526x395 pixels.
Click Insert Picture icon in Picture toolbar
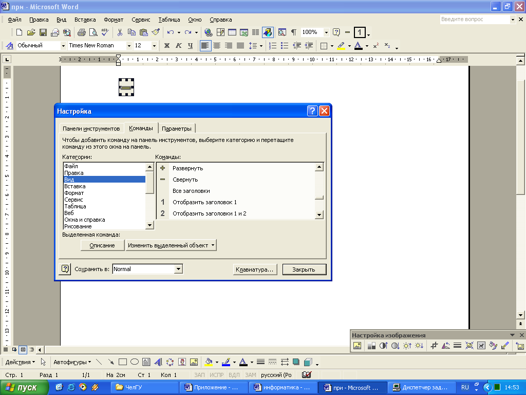click(x=358, y=346)
